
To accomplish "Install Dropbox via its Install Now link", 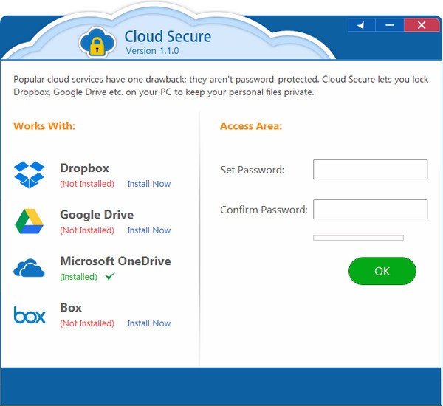I will pos(148,184).
